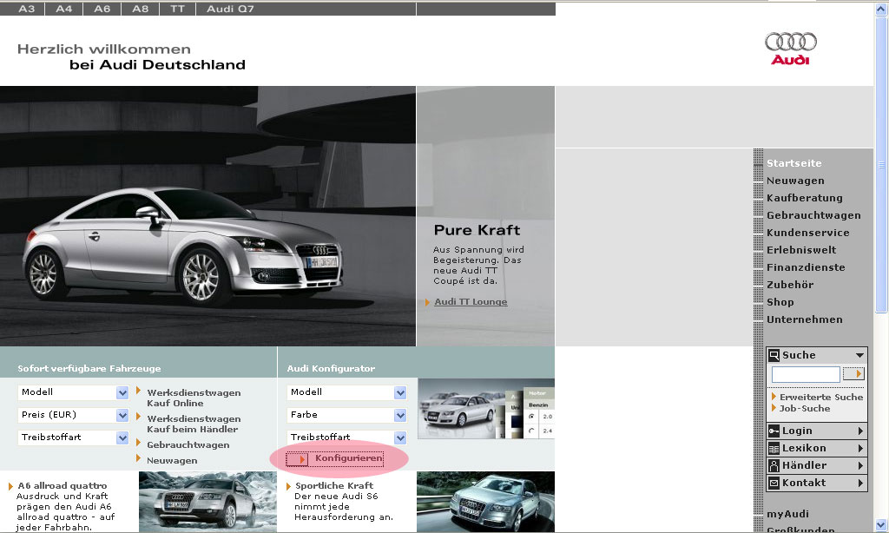Click arrow icon beside Kauf beim Händler

(138, 416)
